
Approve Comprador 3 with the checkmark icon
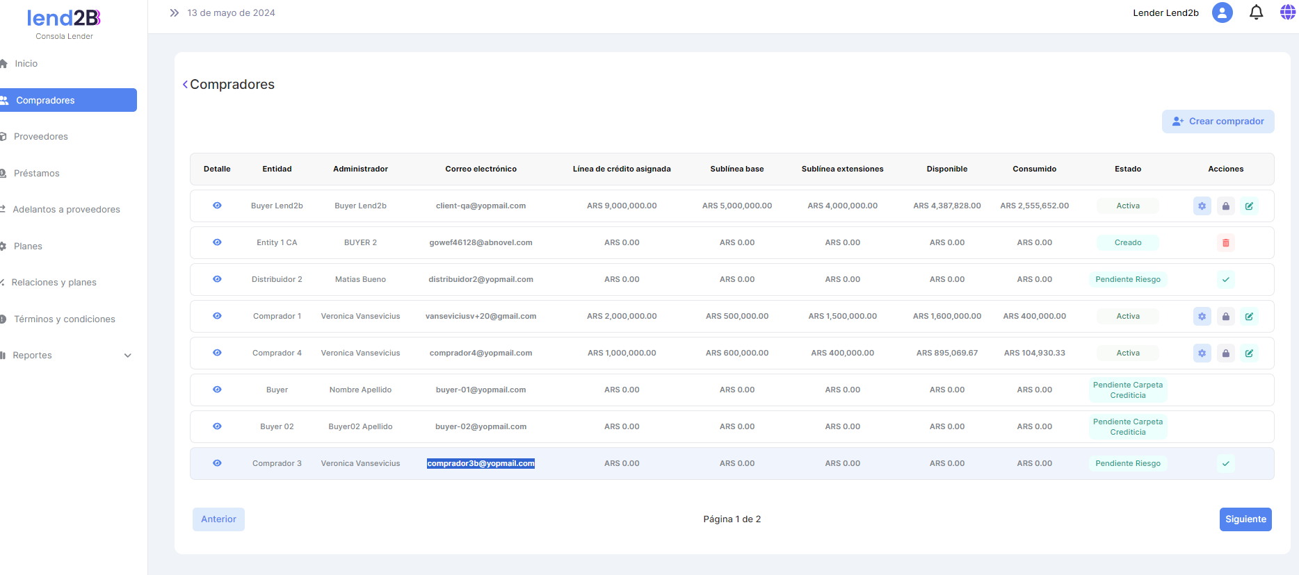1225,464
